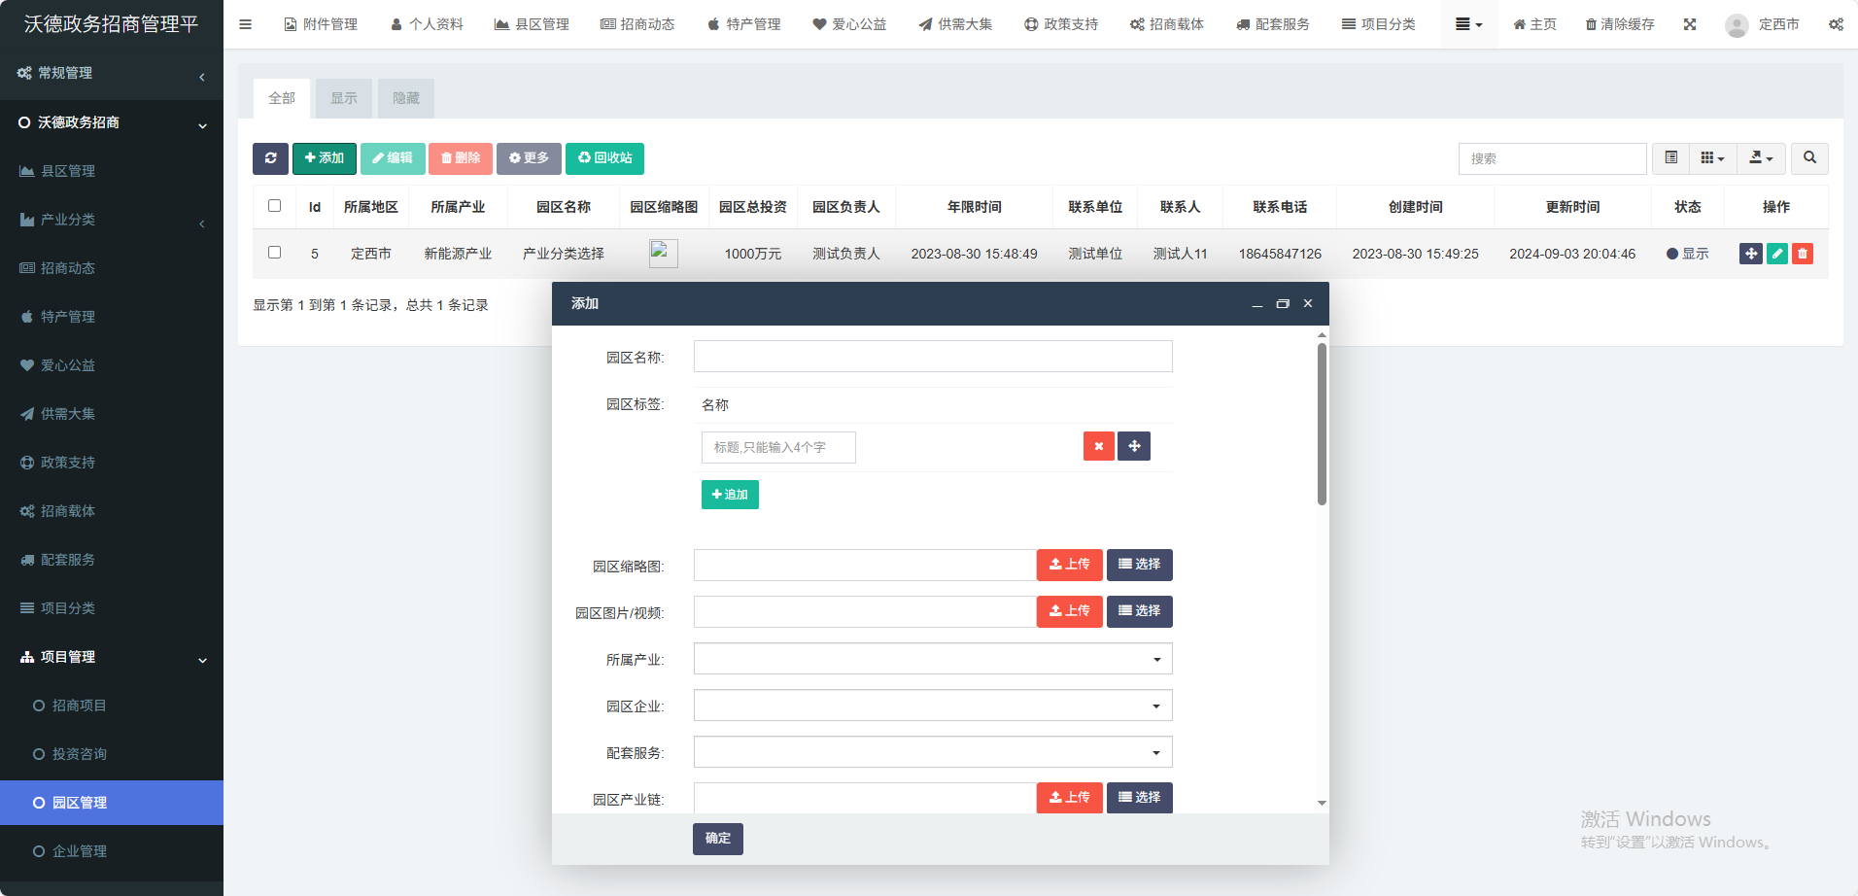Click the drag-move icon in the operations column

(x=1750, y=254)
